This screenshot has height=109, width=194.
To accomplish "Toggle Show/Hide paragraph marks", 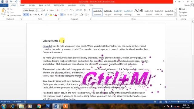I will click(89, 10).
